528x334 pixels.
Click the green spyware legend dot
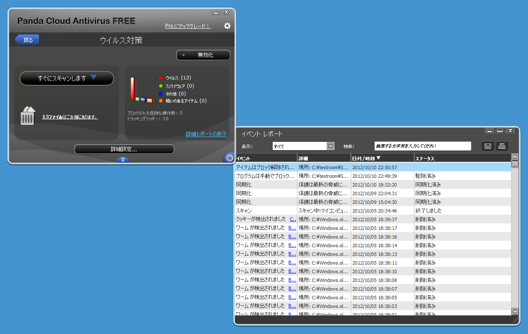coord(161,86)
